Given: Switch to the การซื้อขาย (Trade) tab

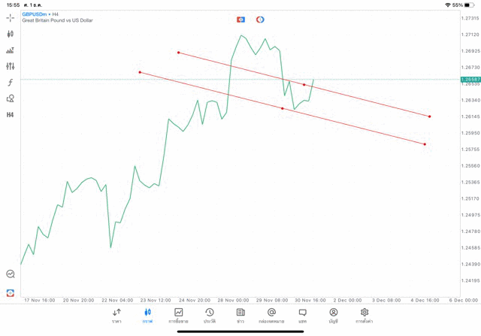Looking at the screenshot, I should tap(178, 316).
